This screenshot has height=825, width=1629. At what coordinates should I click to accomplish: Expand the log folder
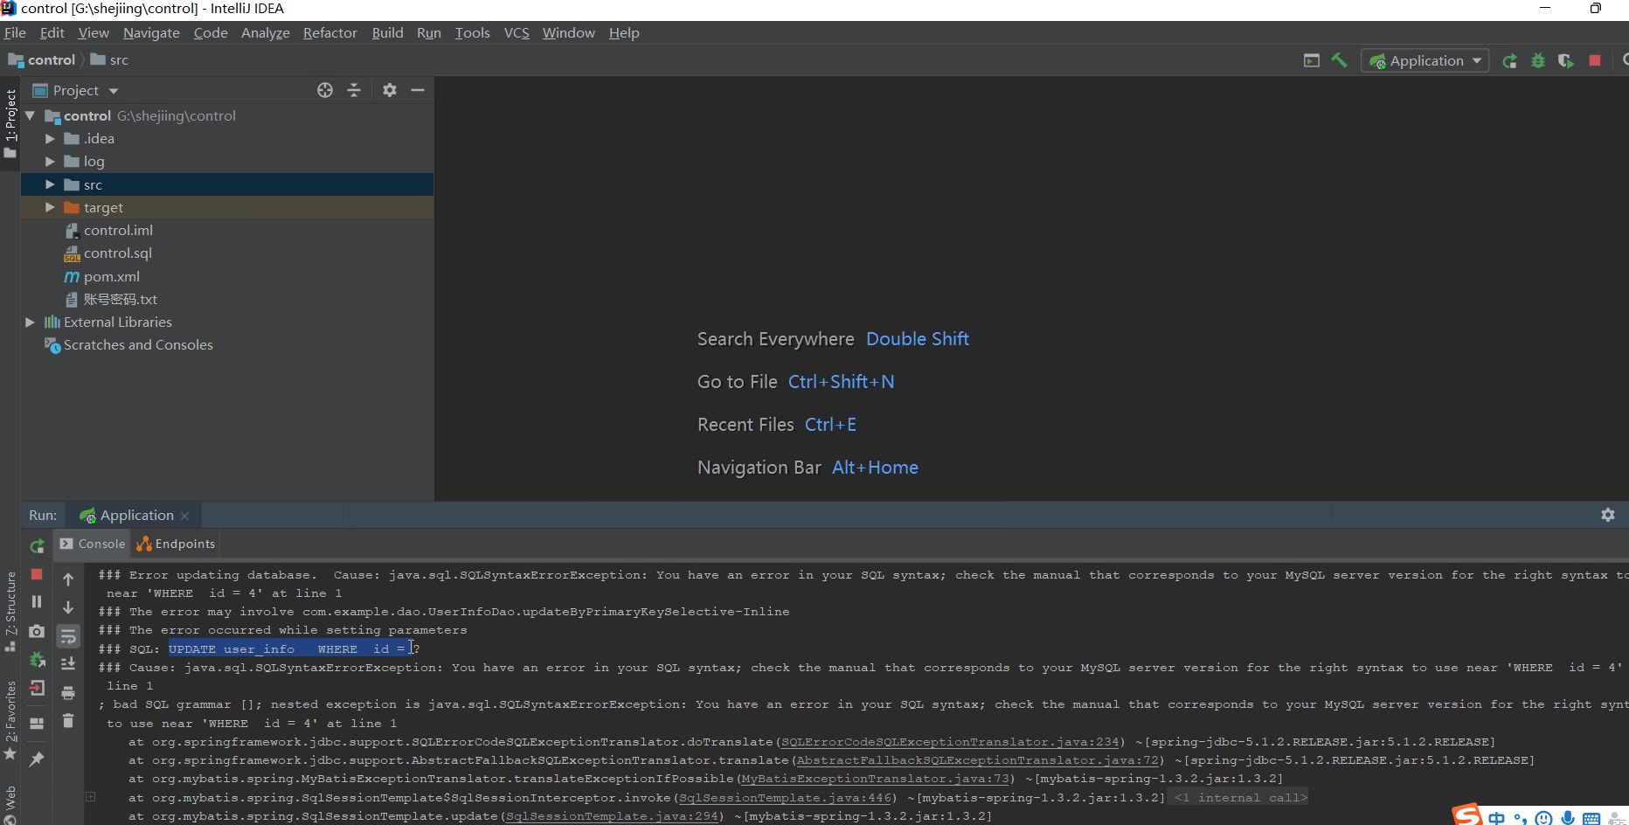pos(50,162)
